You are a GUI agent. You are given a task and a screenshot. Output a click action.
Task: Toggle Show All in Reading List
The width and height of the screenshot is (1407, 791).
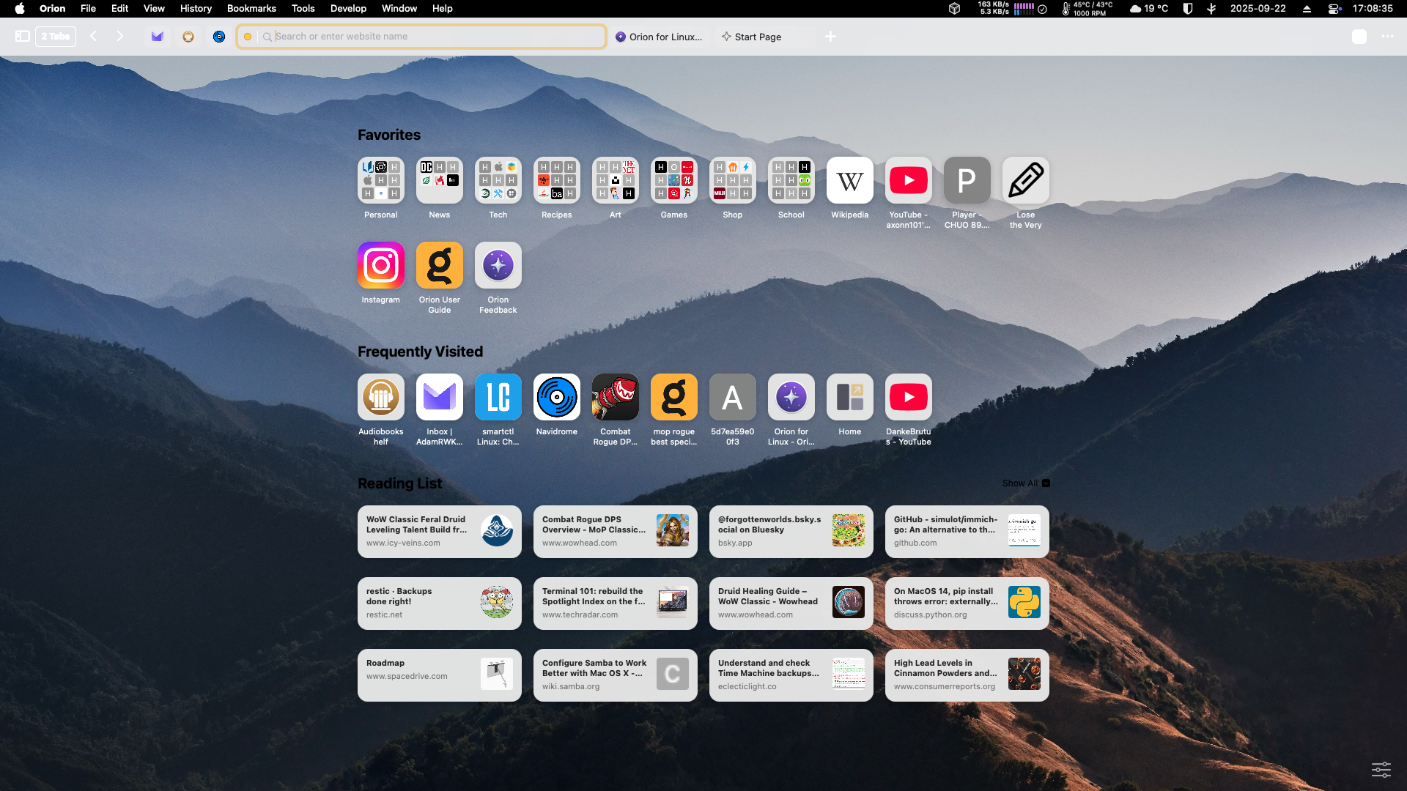coord(1024,483)
